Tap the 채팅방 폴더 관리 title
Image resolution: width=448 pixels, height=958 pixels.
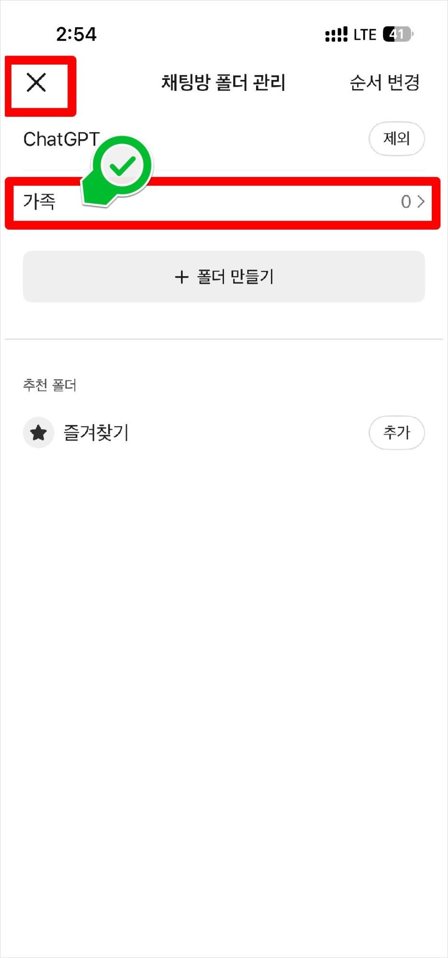click(x=223, y=82)
